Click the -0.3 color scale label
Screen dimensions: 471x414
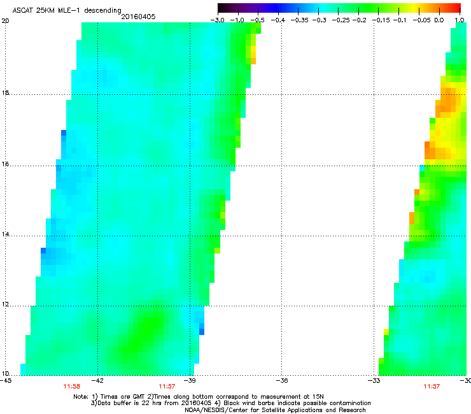coord(320,20)
